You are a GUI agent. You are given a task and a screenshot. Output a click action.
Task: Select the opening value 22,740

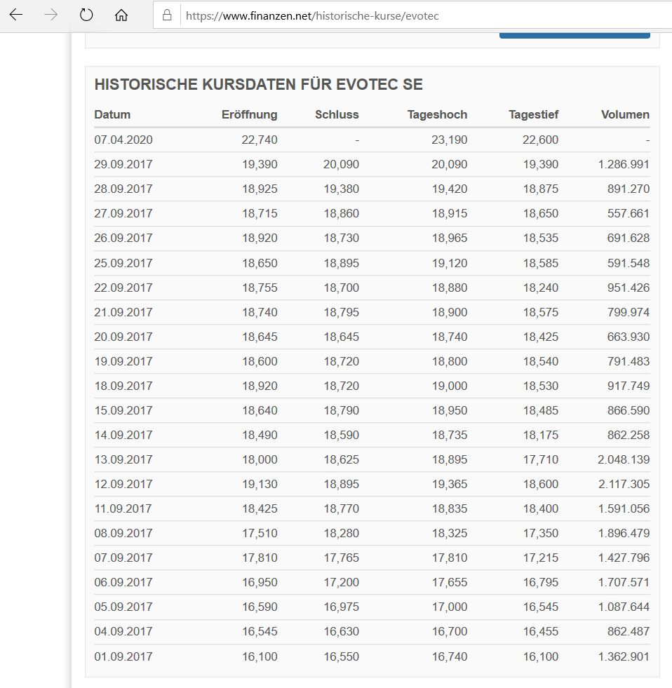(x=260, y=140)
